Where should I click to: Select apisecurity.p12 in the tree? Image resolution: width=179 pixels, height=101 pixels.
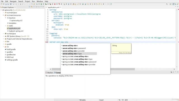pos(17,20)
